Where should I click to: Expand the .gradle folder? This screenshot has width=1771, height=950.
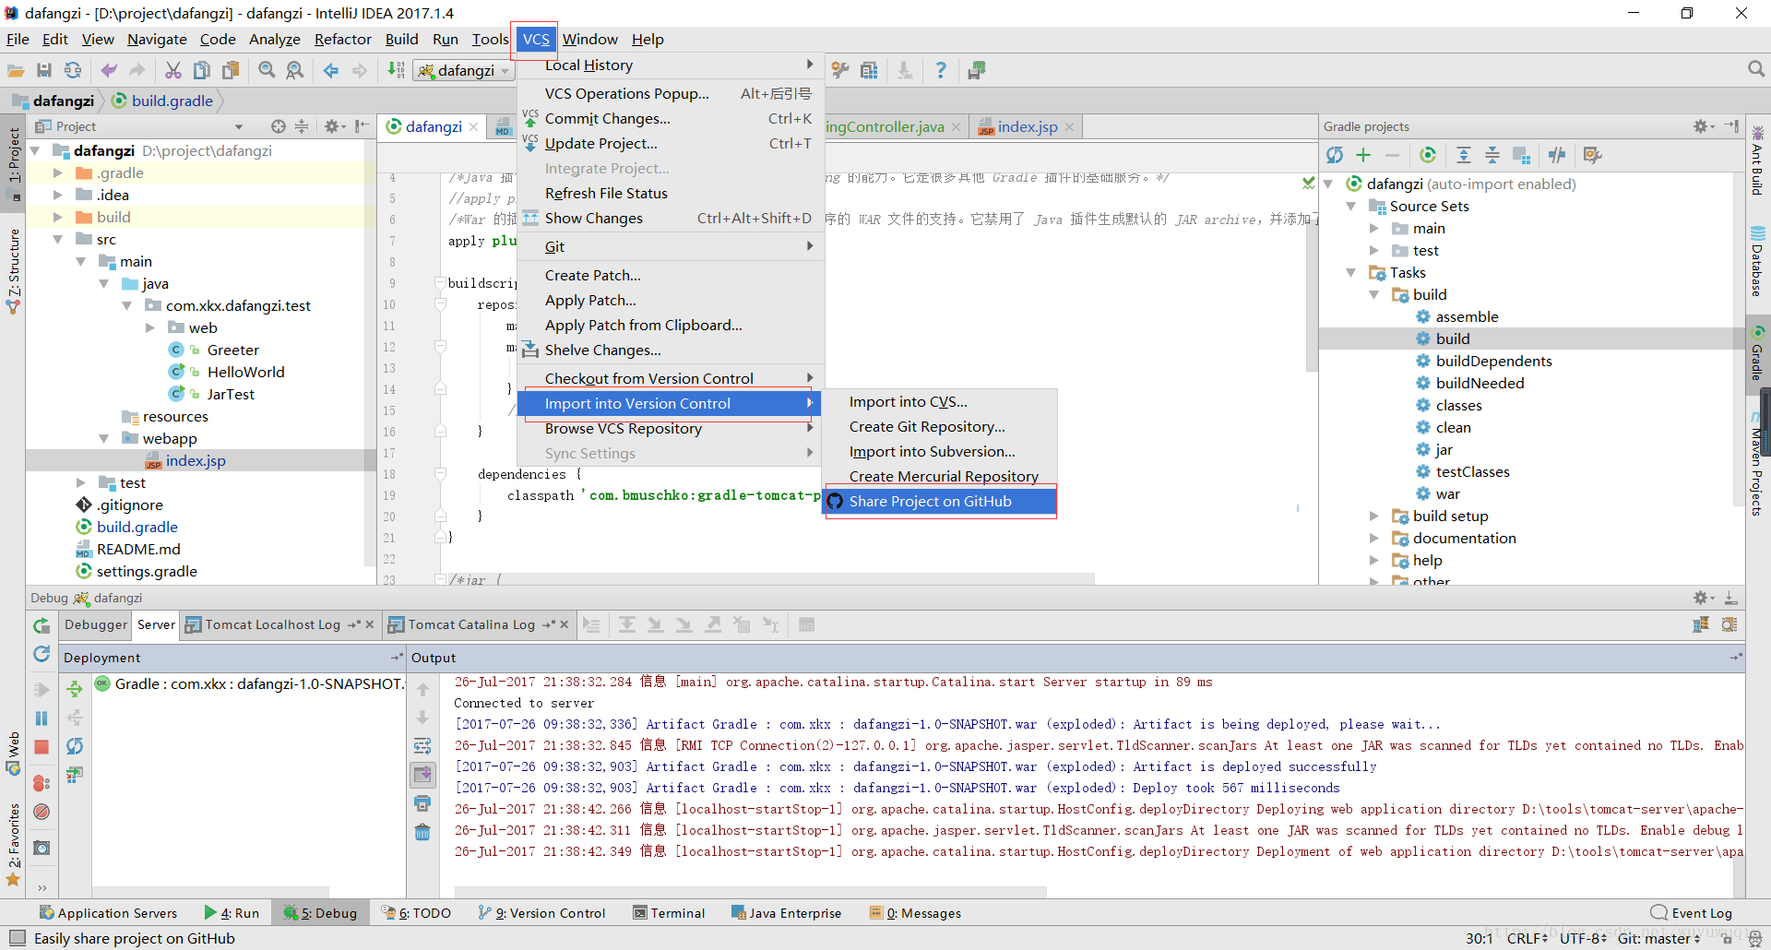point(58,172)
